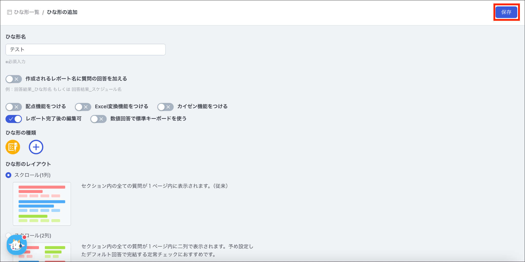The image size is (525, 262).
Task: Open the goat mascot chat support widget
Action: click(17, 245)
